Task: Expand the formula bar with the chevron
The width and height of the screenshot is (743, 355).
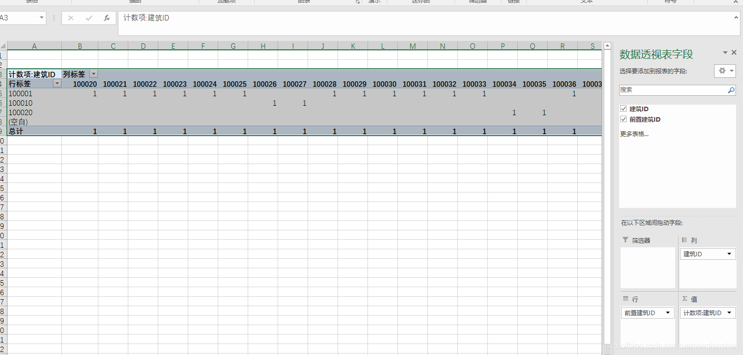Action: (x=737, y=17)
